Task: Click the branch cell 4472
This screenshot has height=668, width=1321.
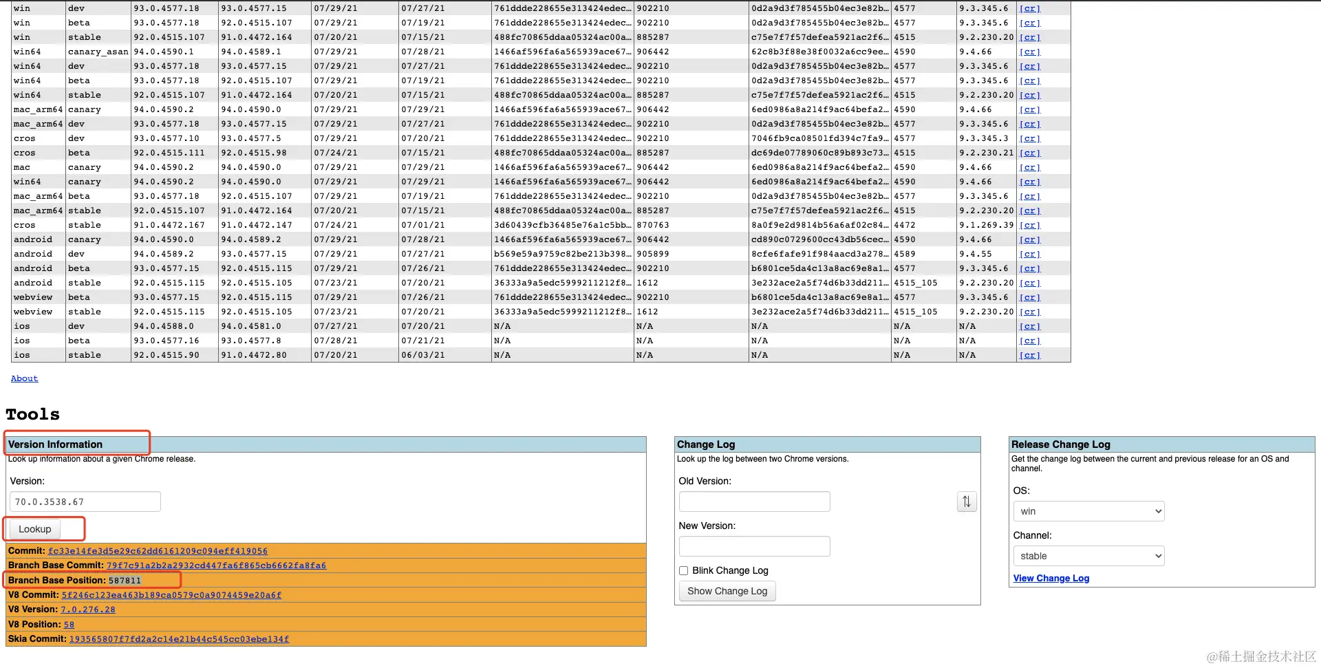Action: tap(923, 225)
